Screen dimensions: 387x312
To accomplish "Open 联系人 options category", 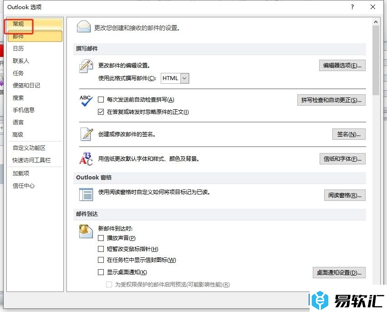I will tap(35, 61).
